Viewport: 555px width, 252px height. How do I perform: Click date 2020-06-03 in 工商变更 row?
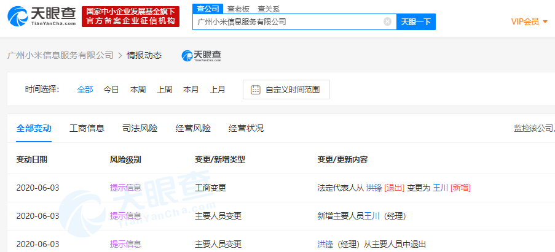click(x=37, y=188)
